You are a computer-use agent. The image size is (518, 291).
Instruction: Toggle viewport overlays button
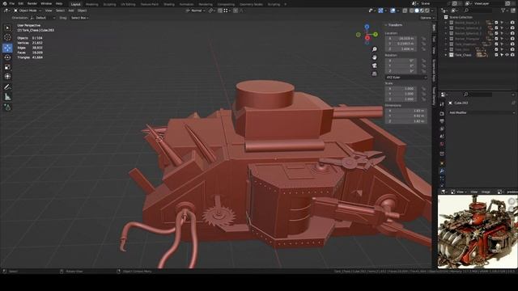point(393,11)
